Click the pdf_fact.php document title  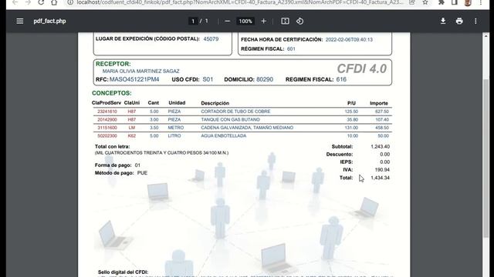[x=49, y=21]
